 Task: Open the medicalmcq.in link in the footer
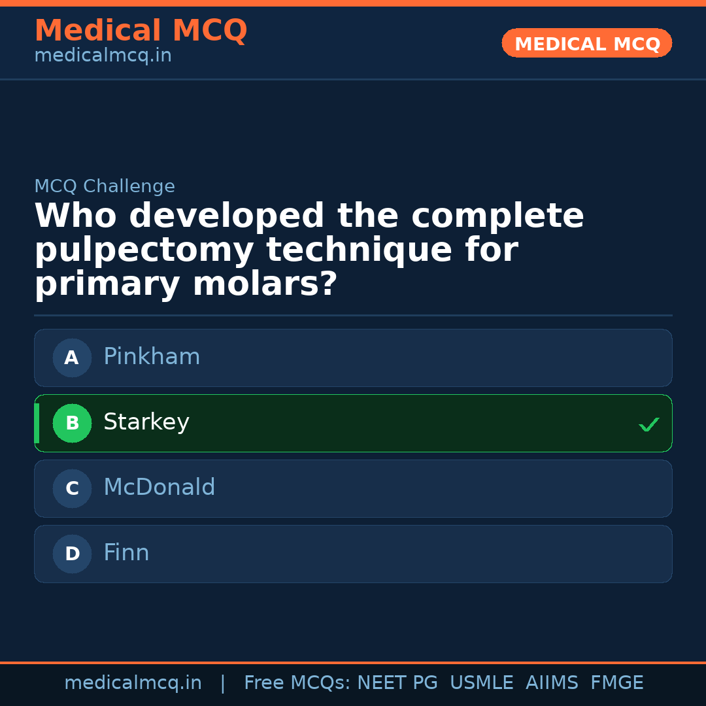pos(133,682)
